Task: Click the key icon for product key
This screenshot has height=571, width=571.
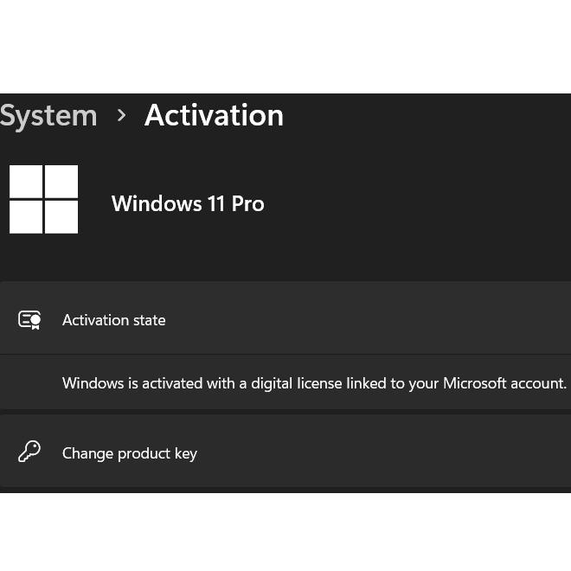Action: (29, 452)
